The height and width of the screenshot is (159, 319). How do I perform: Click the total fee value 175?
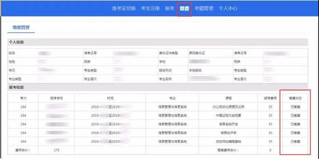(x=56, y=150)
